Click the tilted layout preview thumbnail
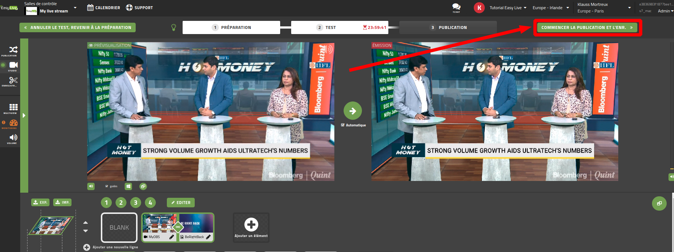Viewport: 674px width, 252px height. coord(51,225)
